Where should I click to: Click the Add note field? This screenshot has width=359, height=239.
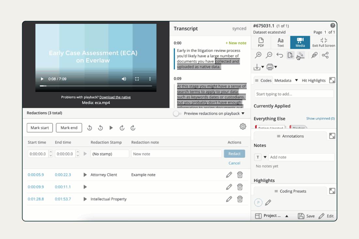[301, 157]
